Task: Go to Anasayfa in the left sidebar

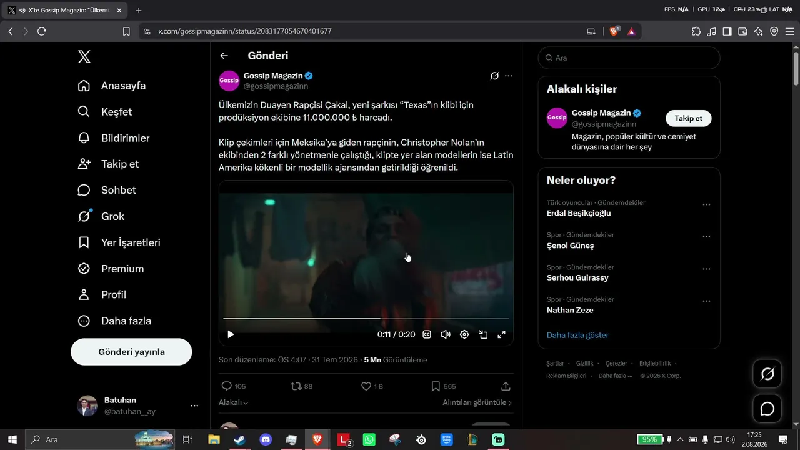Action: [111, 86]
